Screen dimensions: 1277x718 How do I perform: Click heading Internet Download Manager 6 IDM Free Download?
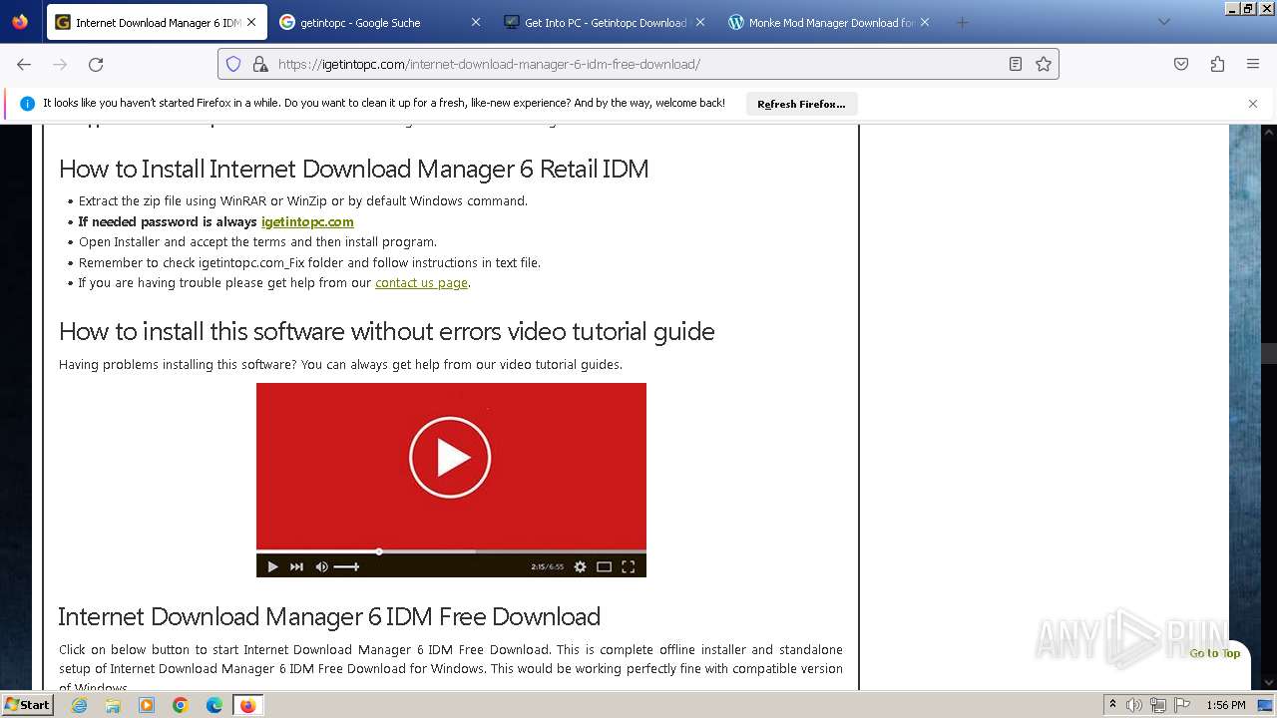click(329, 616)
